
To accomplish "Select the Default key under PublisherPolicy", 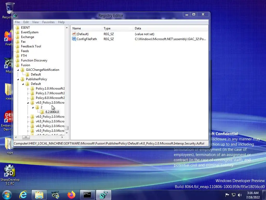I will 36,84.
